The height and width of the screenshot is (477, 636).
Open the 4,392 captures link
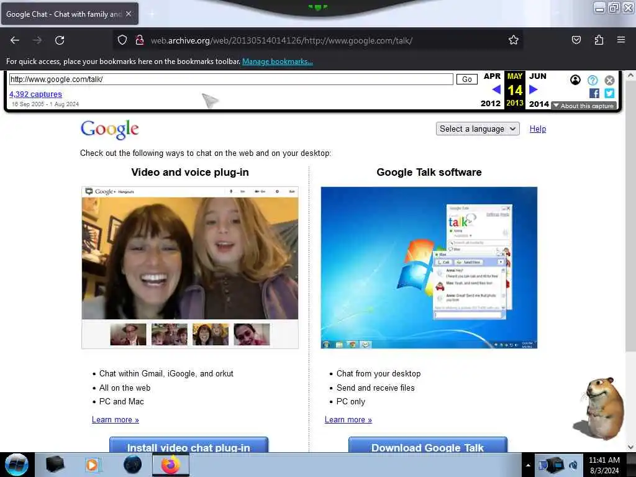coord(35,94)
